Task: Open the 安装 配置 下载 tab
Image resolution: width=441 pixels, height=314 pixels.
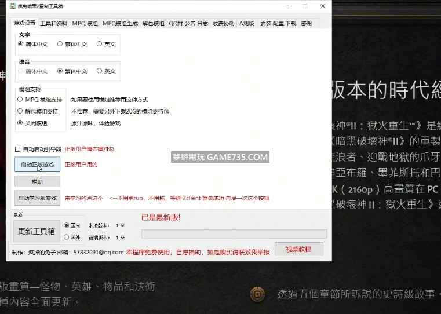Action: [278, 24]
